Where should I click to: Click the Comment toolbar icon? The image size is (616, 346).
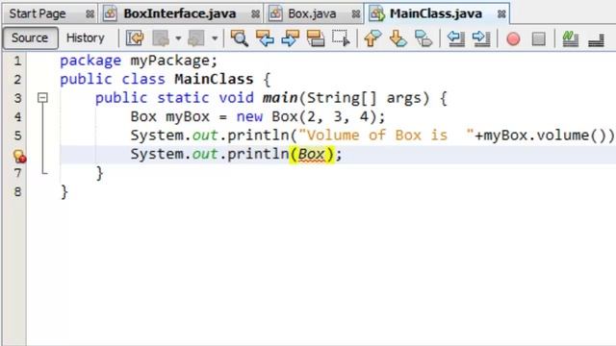click(570, 38)
